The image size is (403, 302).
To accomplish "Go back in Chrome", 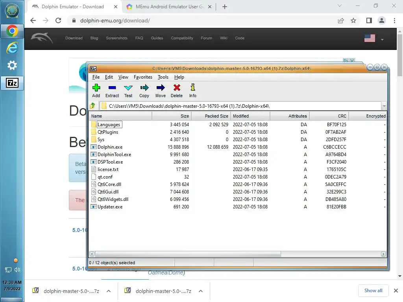I will (33, 20).
